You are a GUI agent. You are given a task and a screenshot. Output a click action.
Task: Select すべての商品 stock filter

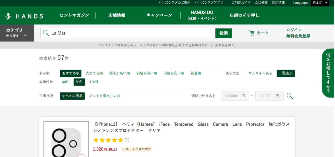(x=72, y=96)
